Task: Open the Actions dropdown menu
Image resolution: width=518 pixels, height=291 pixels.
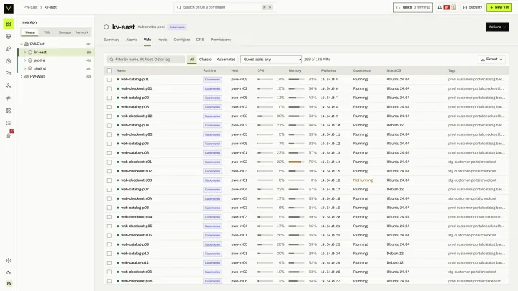Action: (x=497, y=27)
